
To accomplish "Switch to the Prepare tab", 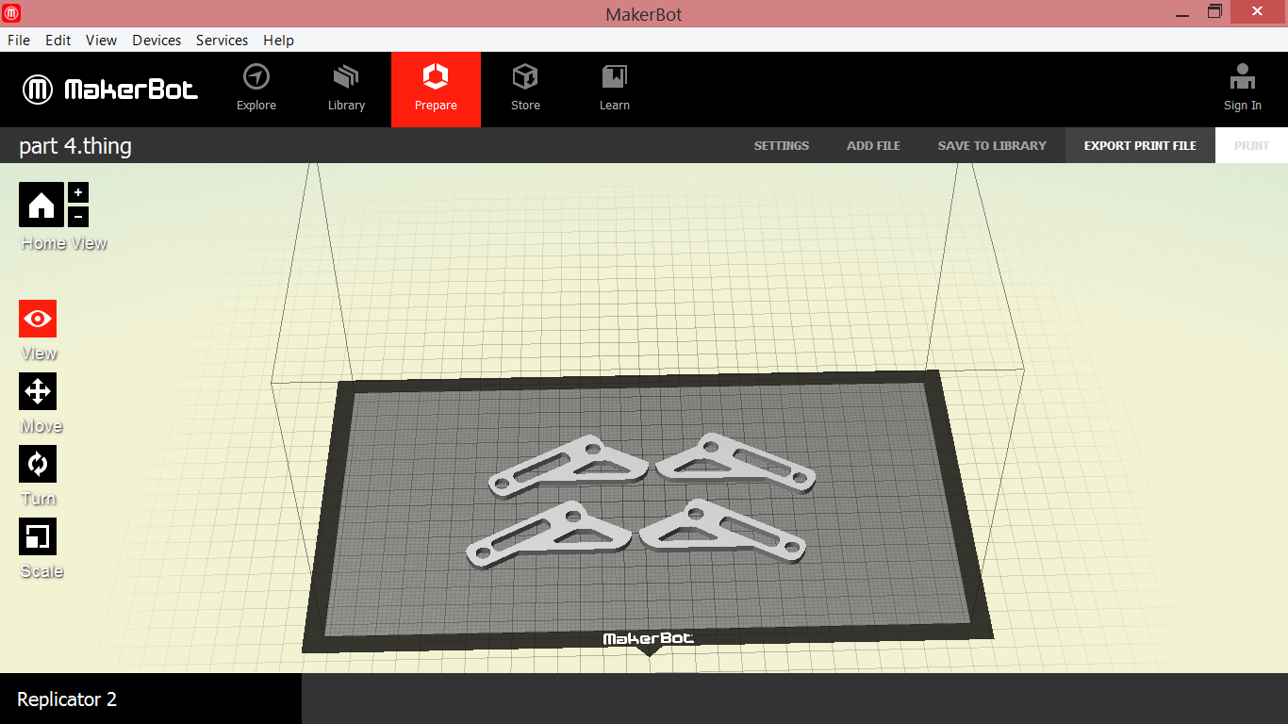I will pyautogui.click(x=436, y=90).
